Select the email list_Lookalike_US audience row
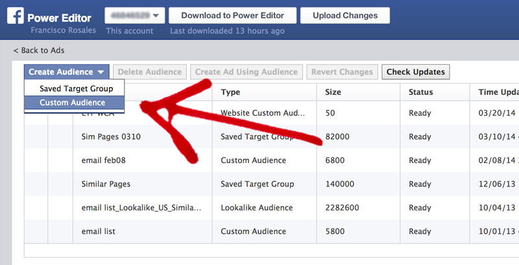519x265 pixels. 271,208
